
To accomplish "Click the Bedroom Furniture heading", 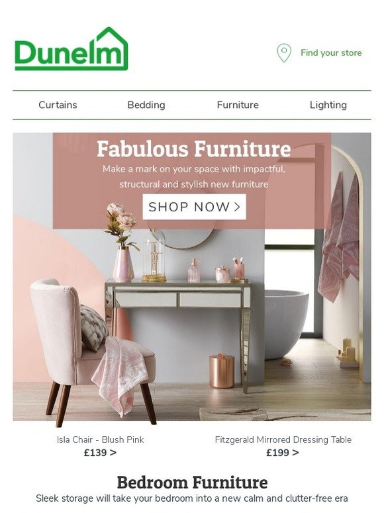I will tap(192, 483).
